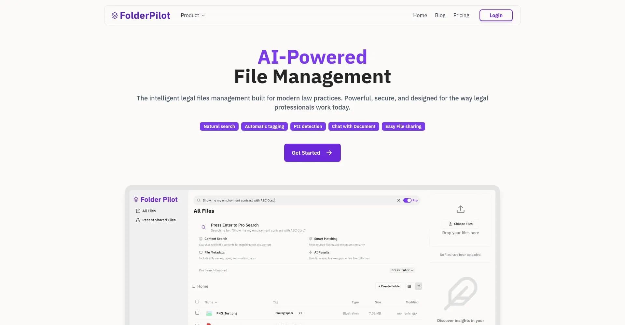
Task: Check the select-all checkbox in file list header
Action: 197,302
